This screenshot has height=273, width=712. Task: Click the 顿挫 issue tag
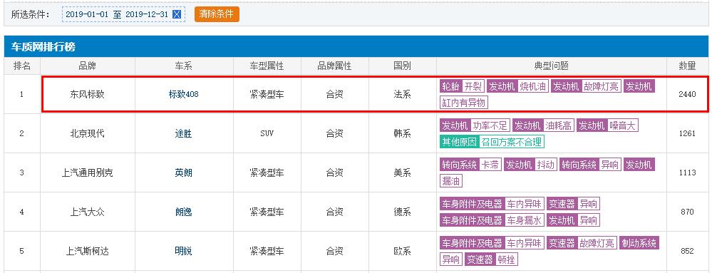[506, 259]
